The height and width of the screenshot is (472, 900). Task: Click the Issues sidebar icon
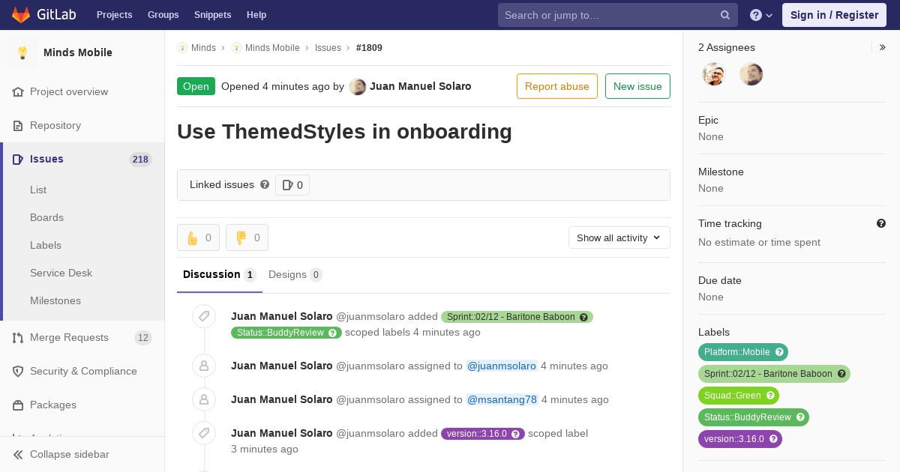[18, 159]
